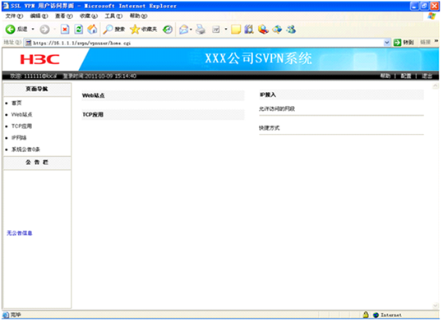The height and width of the screenshot is (322, 443).
Task: Expand the Links bar chevron
Action: click(x=436, y=41)
